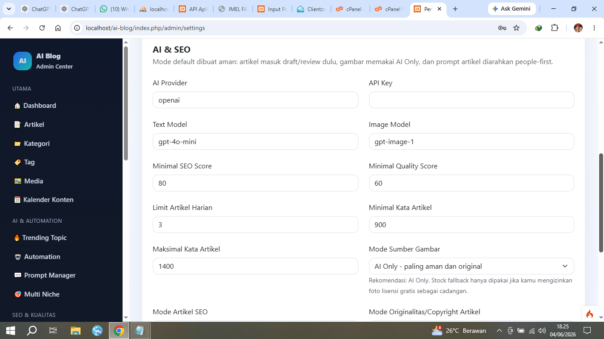
Task: Focus the API Key field
Action: click(x=471, y=100)
